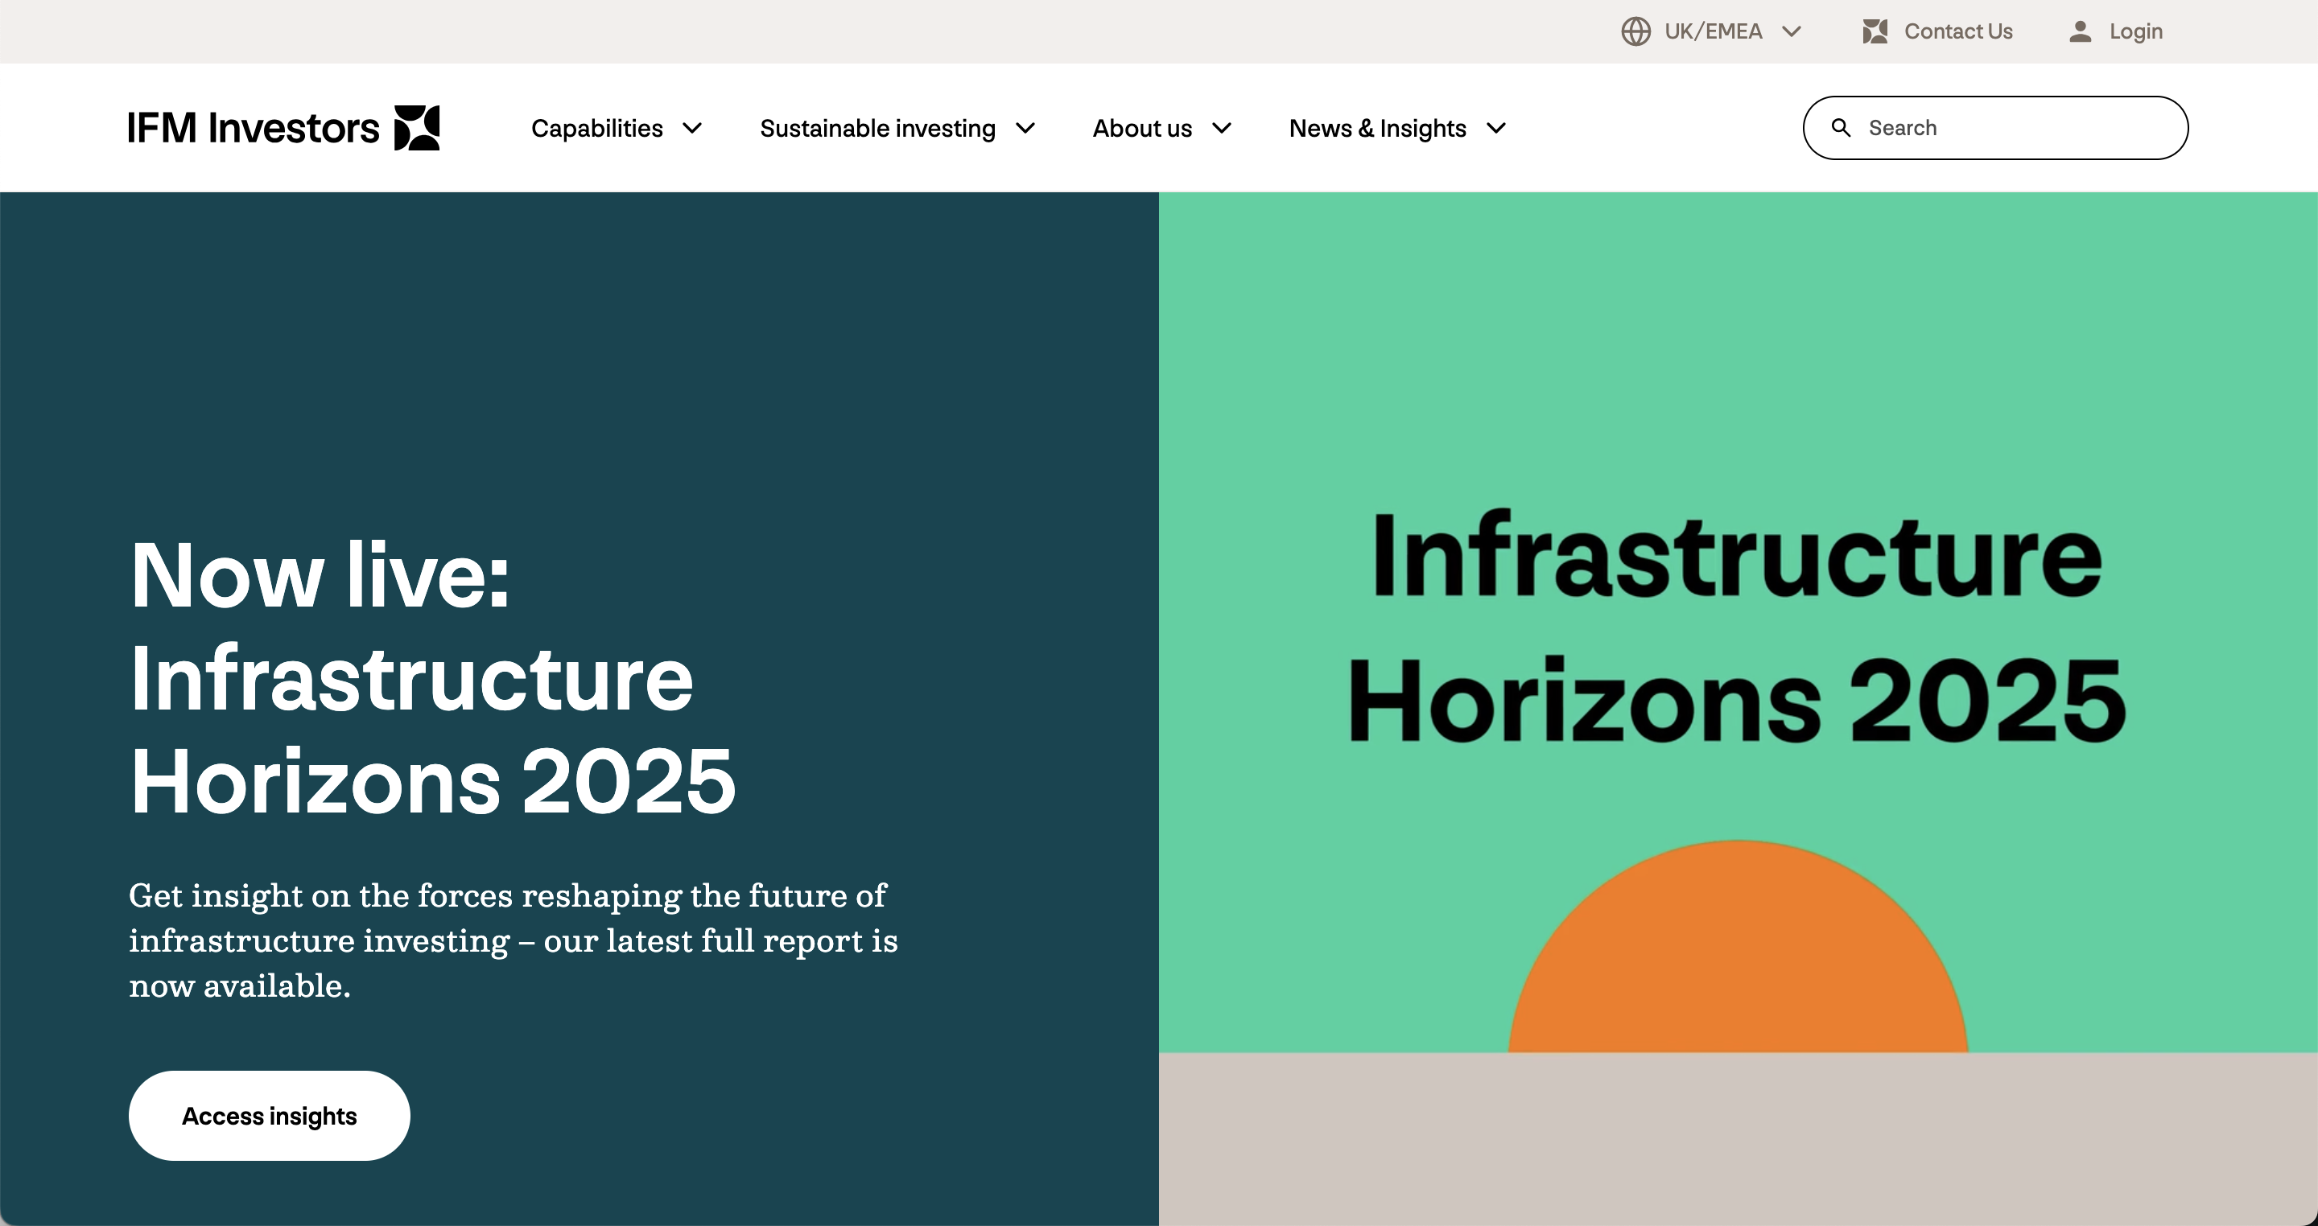Open the About us menu
The width and height of the screenshot is (2318, 1226).
(1142, 129)
